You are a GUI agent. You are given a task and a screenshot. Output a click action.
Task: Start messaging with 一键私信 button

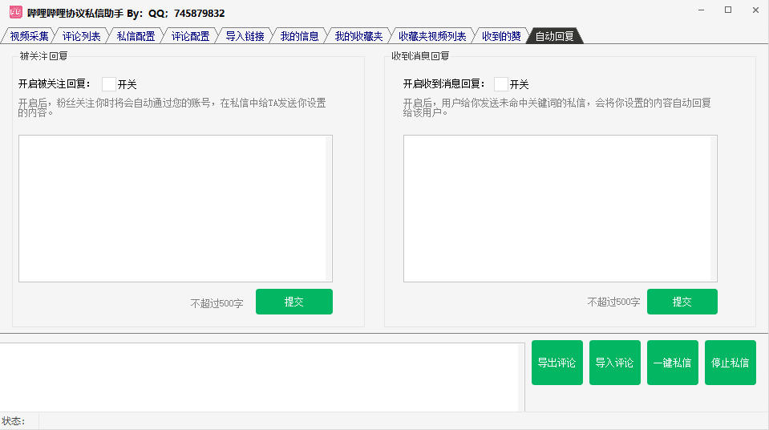click(672, 363)
